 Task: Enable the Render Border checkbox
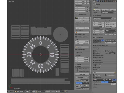pos(76,50)
